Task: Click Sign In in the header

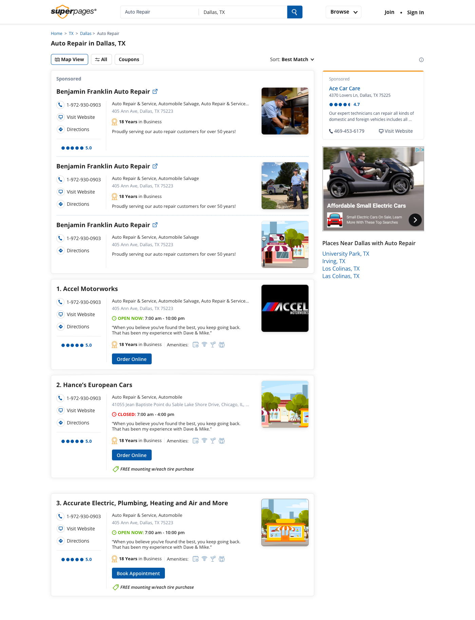Action: [416, 12]
